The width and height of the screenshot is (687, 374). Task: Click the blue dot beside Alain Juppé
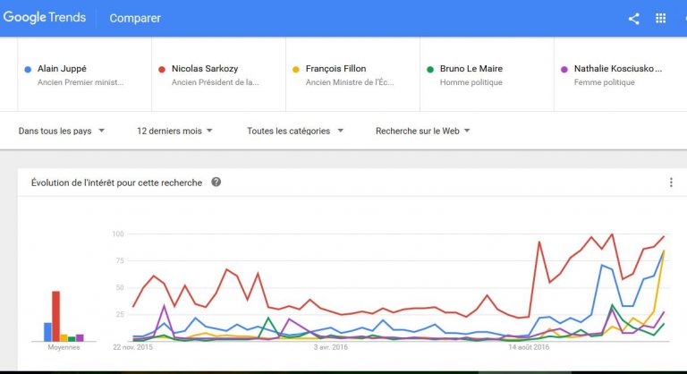pyautogui.click(x=28, y=69)
